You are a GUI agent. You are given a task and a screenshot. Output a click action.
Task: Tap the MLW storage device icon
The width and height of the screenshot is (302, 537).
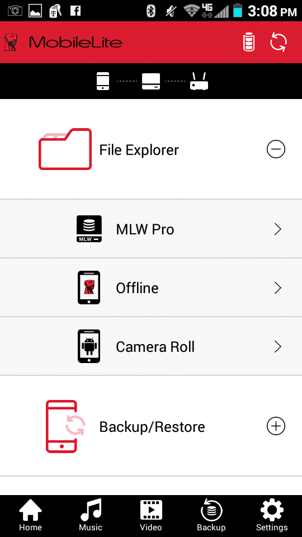(89, 229)
